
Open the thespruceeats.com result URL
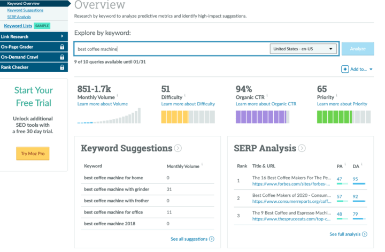click(291, 219)
